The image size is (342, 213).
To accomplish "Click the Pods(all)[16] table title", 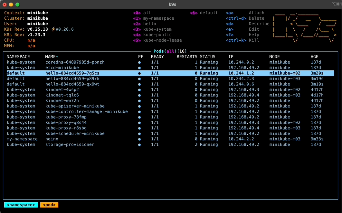I will pos(170,51).
